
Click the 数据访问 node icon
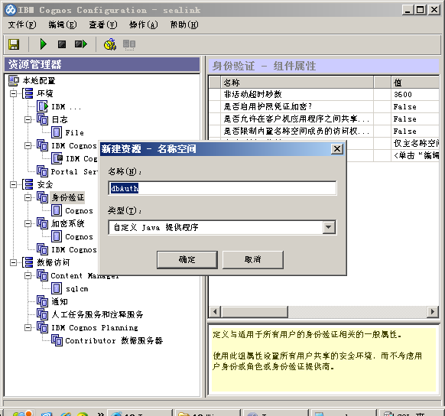[28, 262]
